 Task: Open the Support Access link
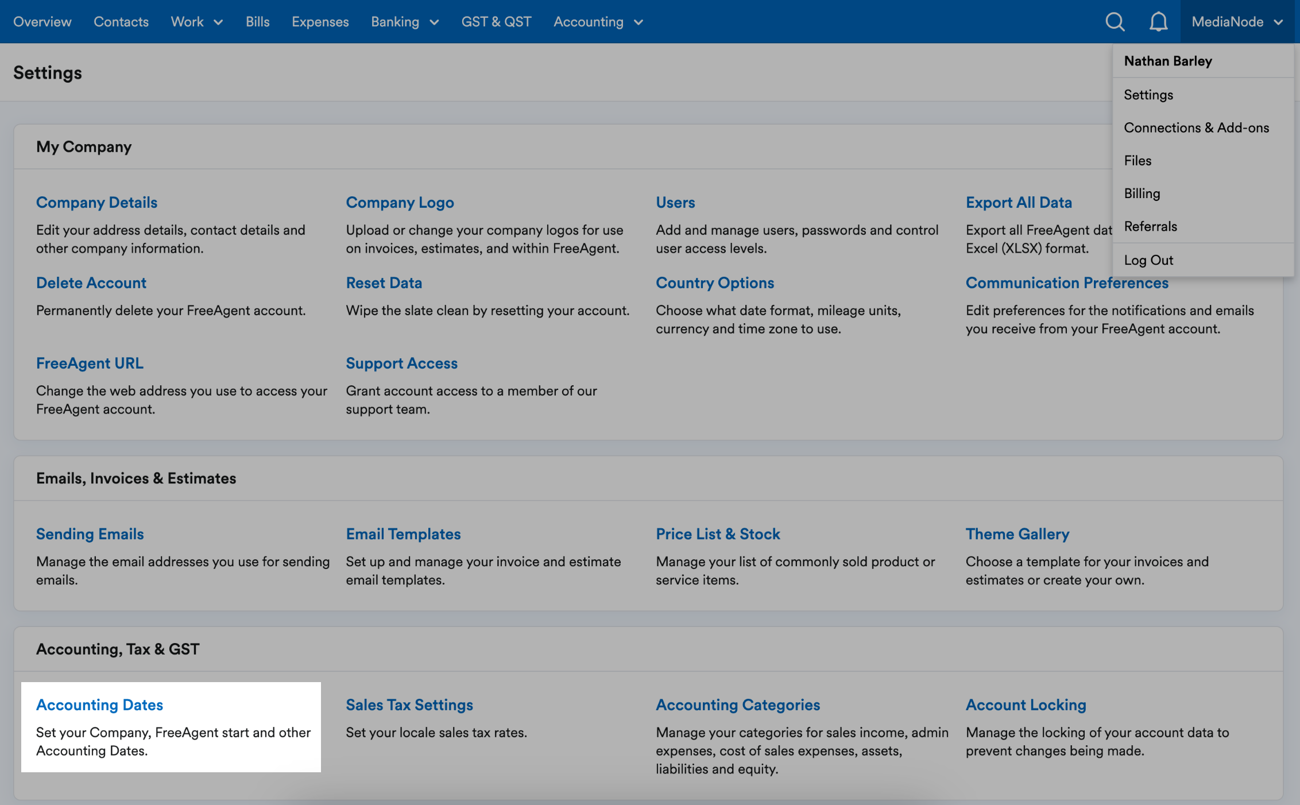401,363
